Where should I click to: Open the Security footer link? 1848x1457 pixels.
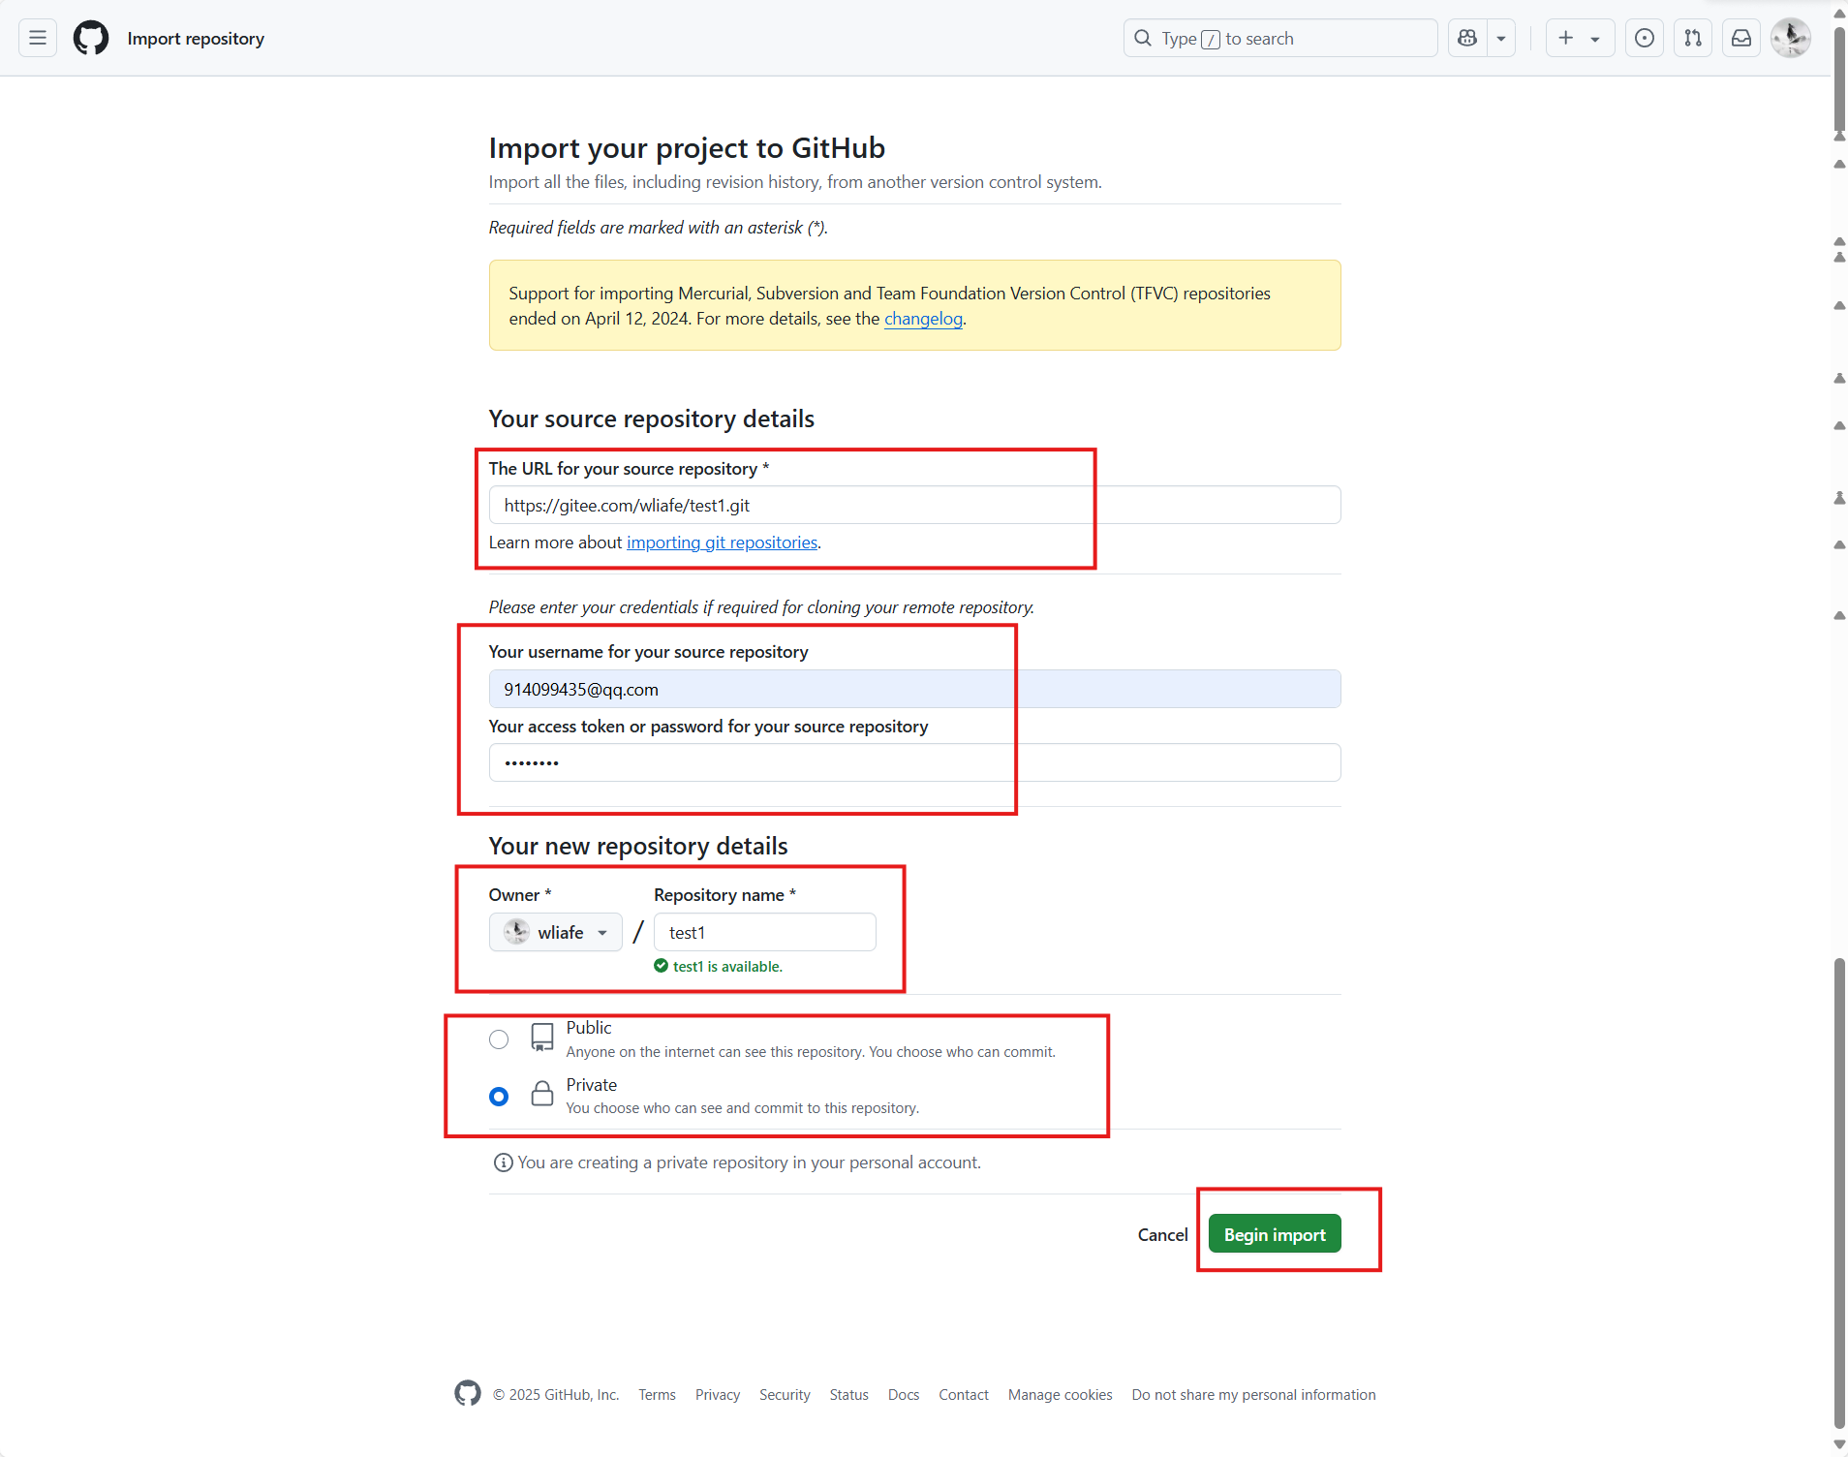point(785,1395)
